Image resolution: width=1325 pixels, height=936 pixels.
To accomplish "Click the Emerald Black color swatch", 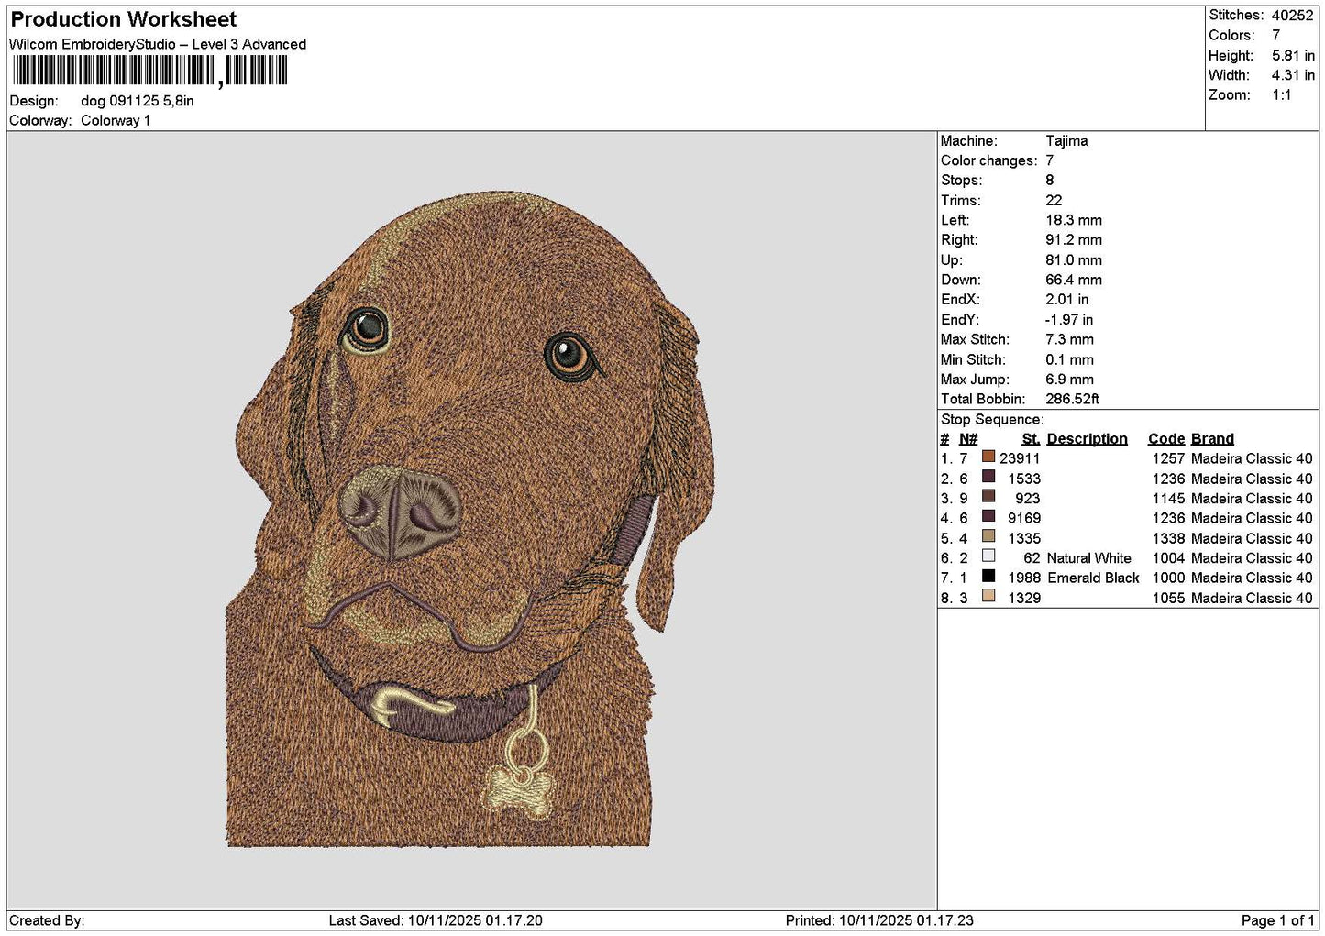I will (x=988, y=576).
